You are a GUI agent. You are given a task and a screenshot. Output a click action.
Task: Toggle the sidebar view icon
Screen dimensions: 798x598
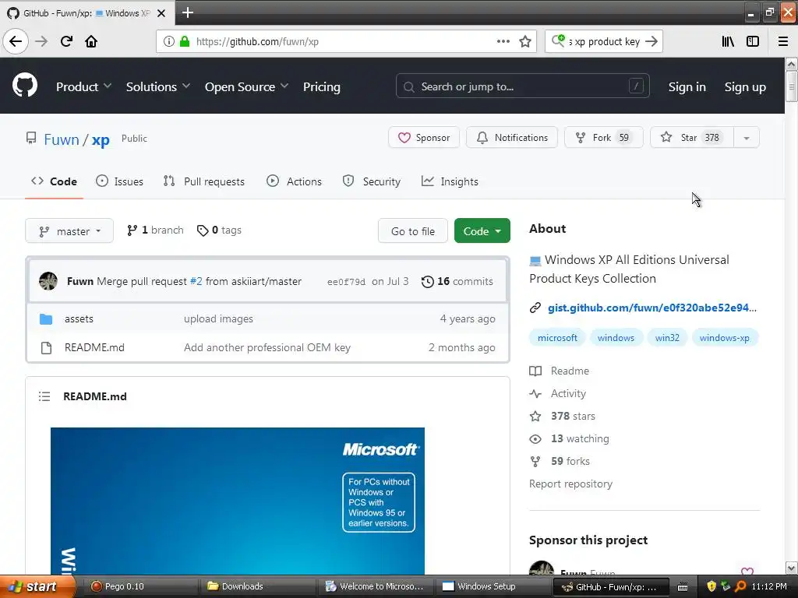coord(753,41)
